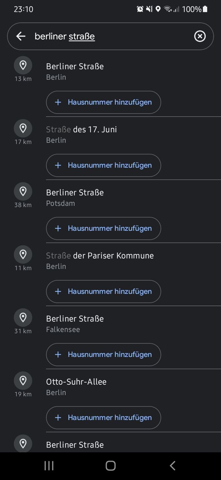The image size is (221, 480).
Task: Choose Straße der Pariser Kommune result
Action: (x=100, y=260)
